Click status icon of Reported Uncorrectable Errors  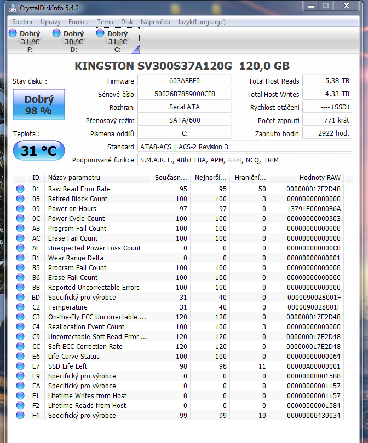pyautogui.click(x=20, y=287)
